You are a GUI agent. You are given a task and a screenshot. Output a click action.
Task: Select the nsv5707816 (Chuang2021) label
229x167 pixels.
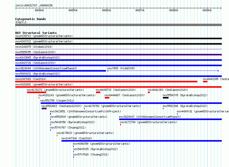point(91,154)
